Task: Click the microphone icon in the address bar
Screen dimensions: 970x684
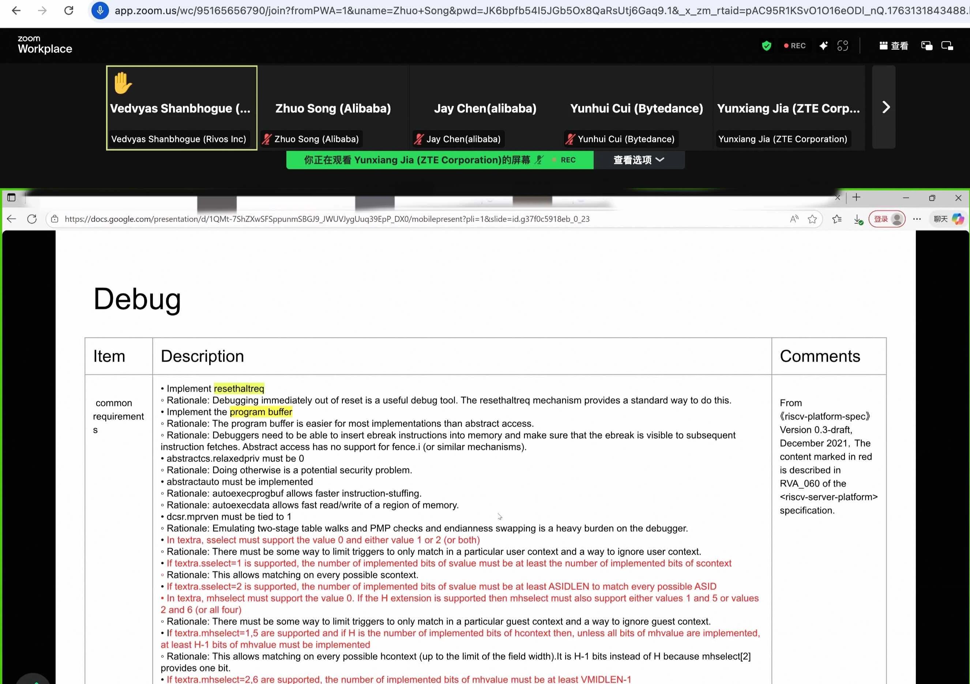Action: (x=100, y=11)
